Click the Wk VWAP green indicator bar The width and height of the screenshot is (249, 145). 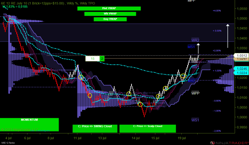[110, 14]
